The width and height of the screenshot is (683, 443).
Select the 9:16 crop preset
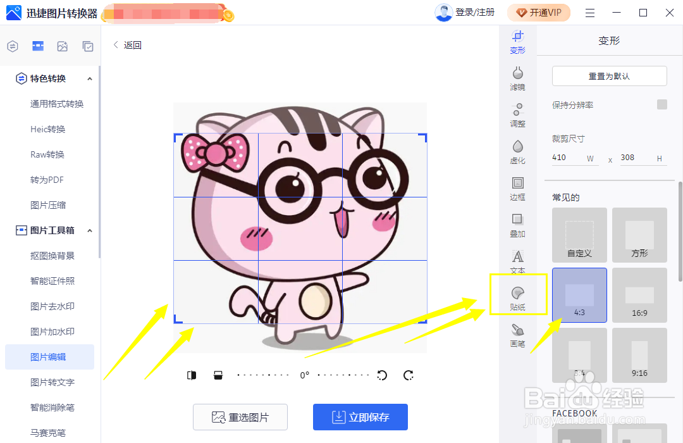[x=639, y=356]
